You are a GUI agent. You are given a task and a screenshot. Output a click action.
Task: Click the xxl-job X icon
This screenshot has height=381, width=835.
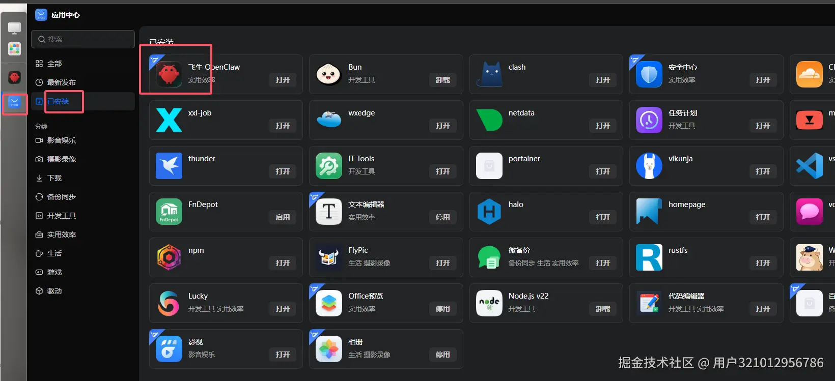point(169,120)
